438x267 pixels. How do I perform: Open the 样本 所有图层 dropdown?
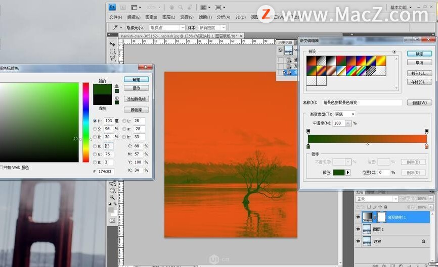pos(212,28)
